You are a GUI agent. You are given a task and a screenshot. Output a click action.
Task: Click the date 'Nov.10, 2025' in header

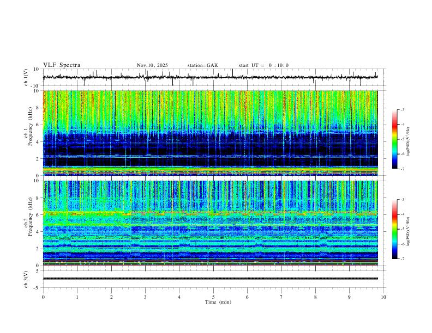click(x=152, y=65)
